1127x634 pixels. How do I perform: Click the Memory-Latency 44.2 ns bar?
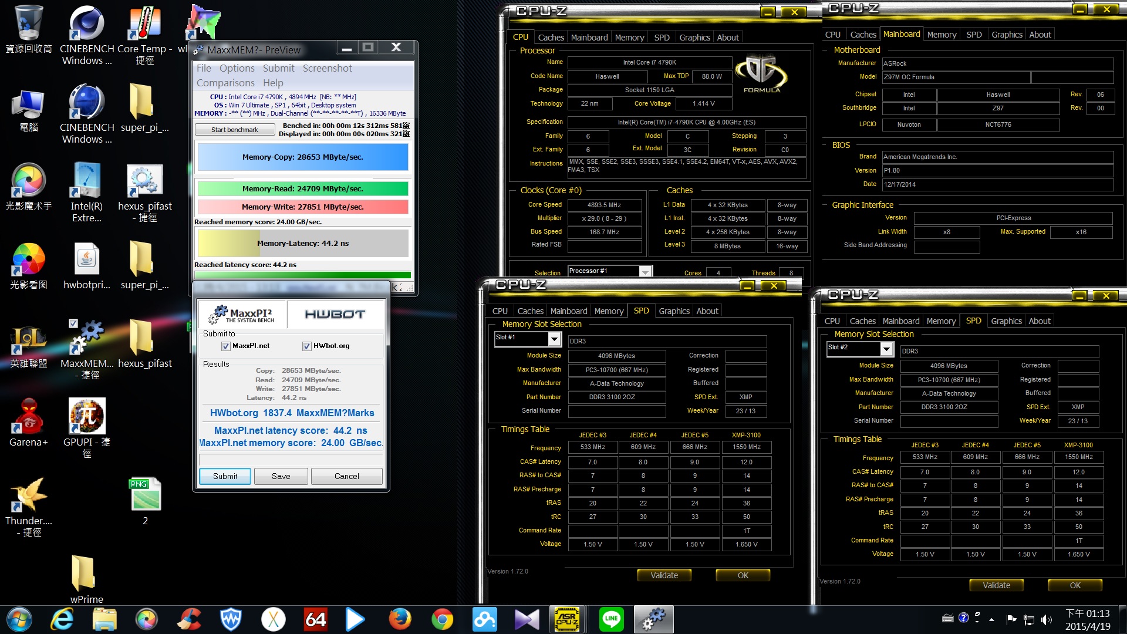tap(303, 243)
